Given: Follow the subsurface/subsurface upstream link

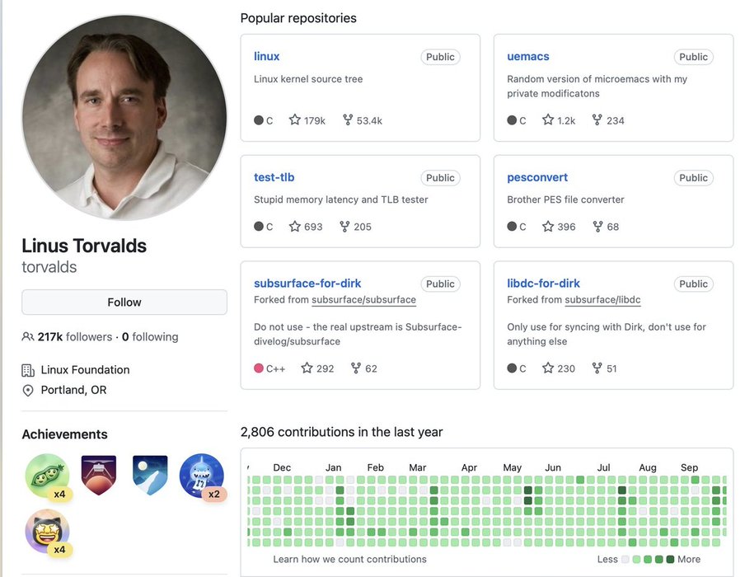Looking at the screenshot, I should [363, 300].
